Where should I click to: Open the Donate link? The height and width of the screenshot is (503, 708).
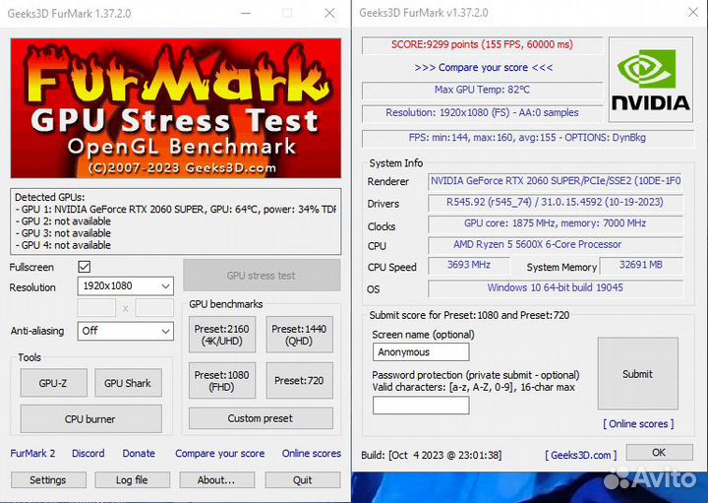pyautogui.click(x=139, y=453)
